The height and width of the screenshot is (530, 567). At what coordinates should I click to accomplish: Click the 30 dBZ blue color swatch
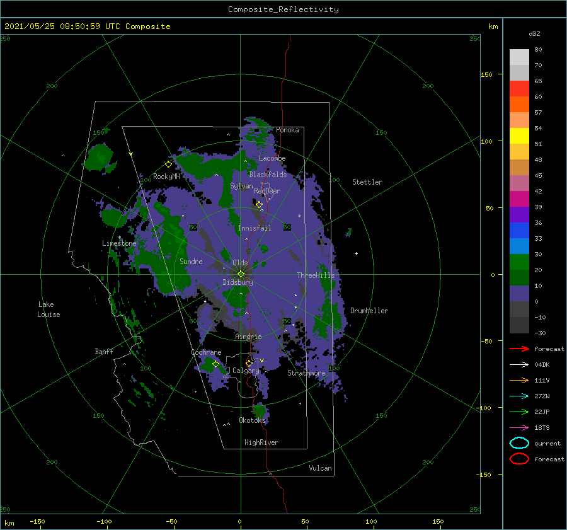pos(519,246)
